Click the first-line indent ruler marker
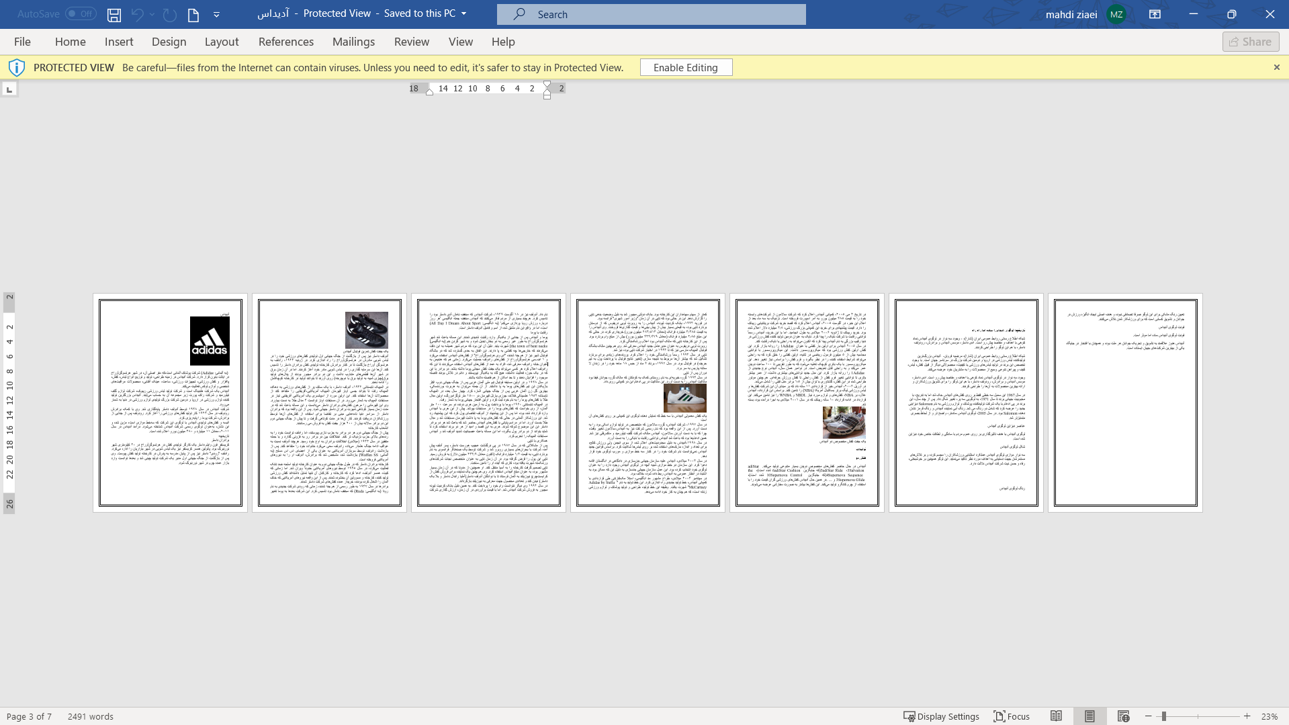The width and height of the screenshot is (1289, 725). [x=547, y=84]
